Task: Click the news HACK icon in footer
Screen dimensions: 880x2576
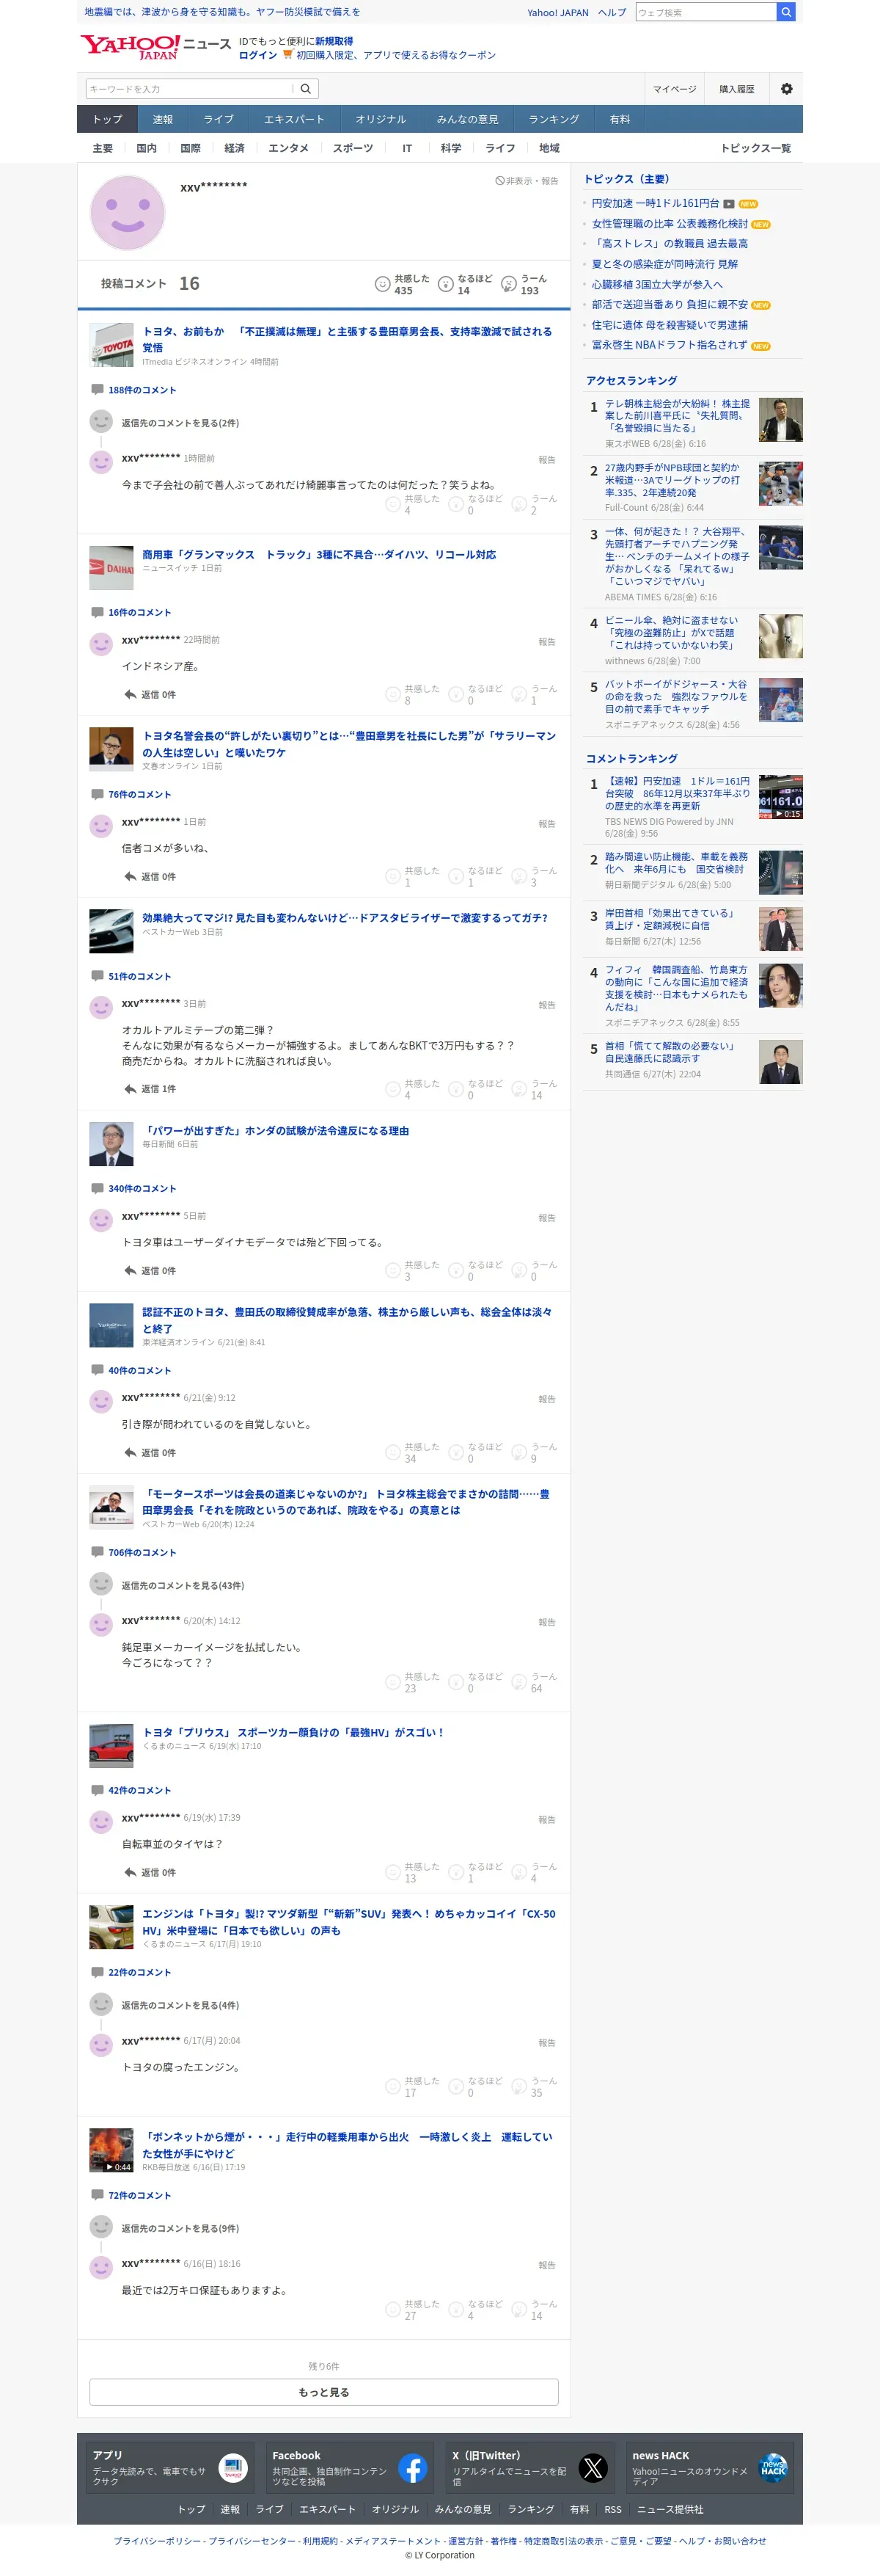Action: (773, 2468)
